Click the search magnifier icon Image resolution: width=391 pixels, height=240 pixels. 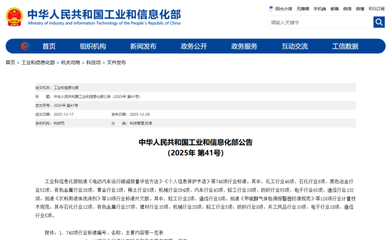(379, 22)
